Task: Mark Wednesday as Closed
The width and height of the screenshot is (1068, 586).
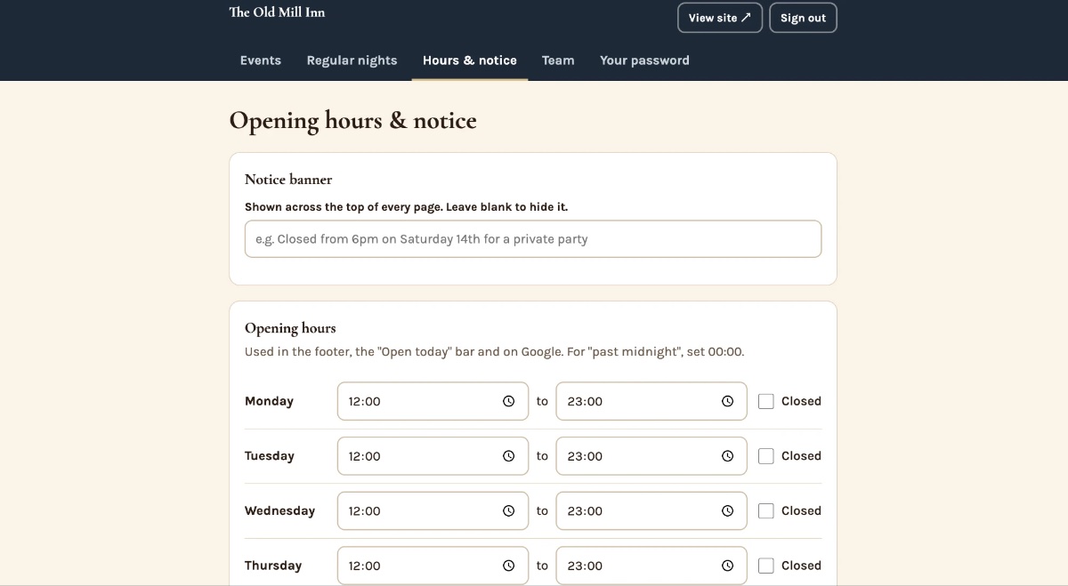Action: click(765, 511)
